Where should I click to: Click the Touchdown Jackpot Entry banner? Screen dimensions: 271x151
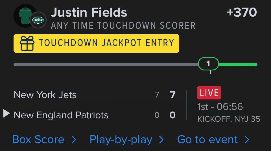(96, 43)
